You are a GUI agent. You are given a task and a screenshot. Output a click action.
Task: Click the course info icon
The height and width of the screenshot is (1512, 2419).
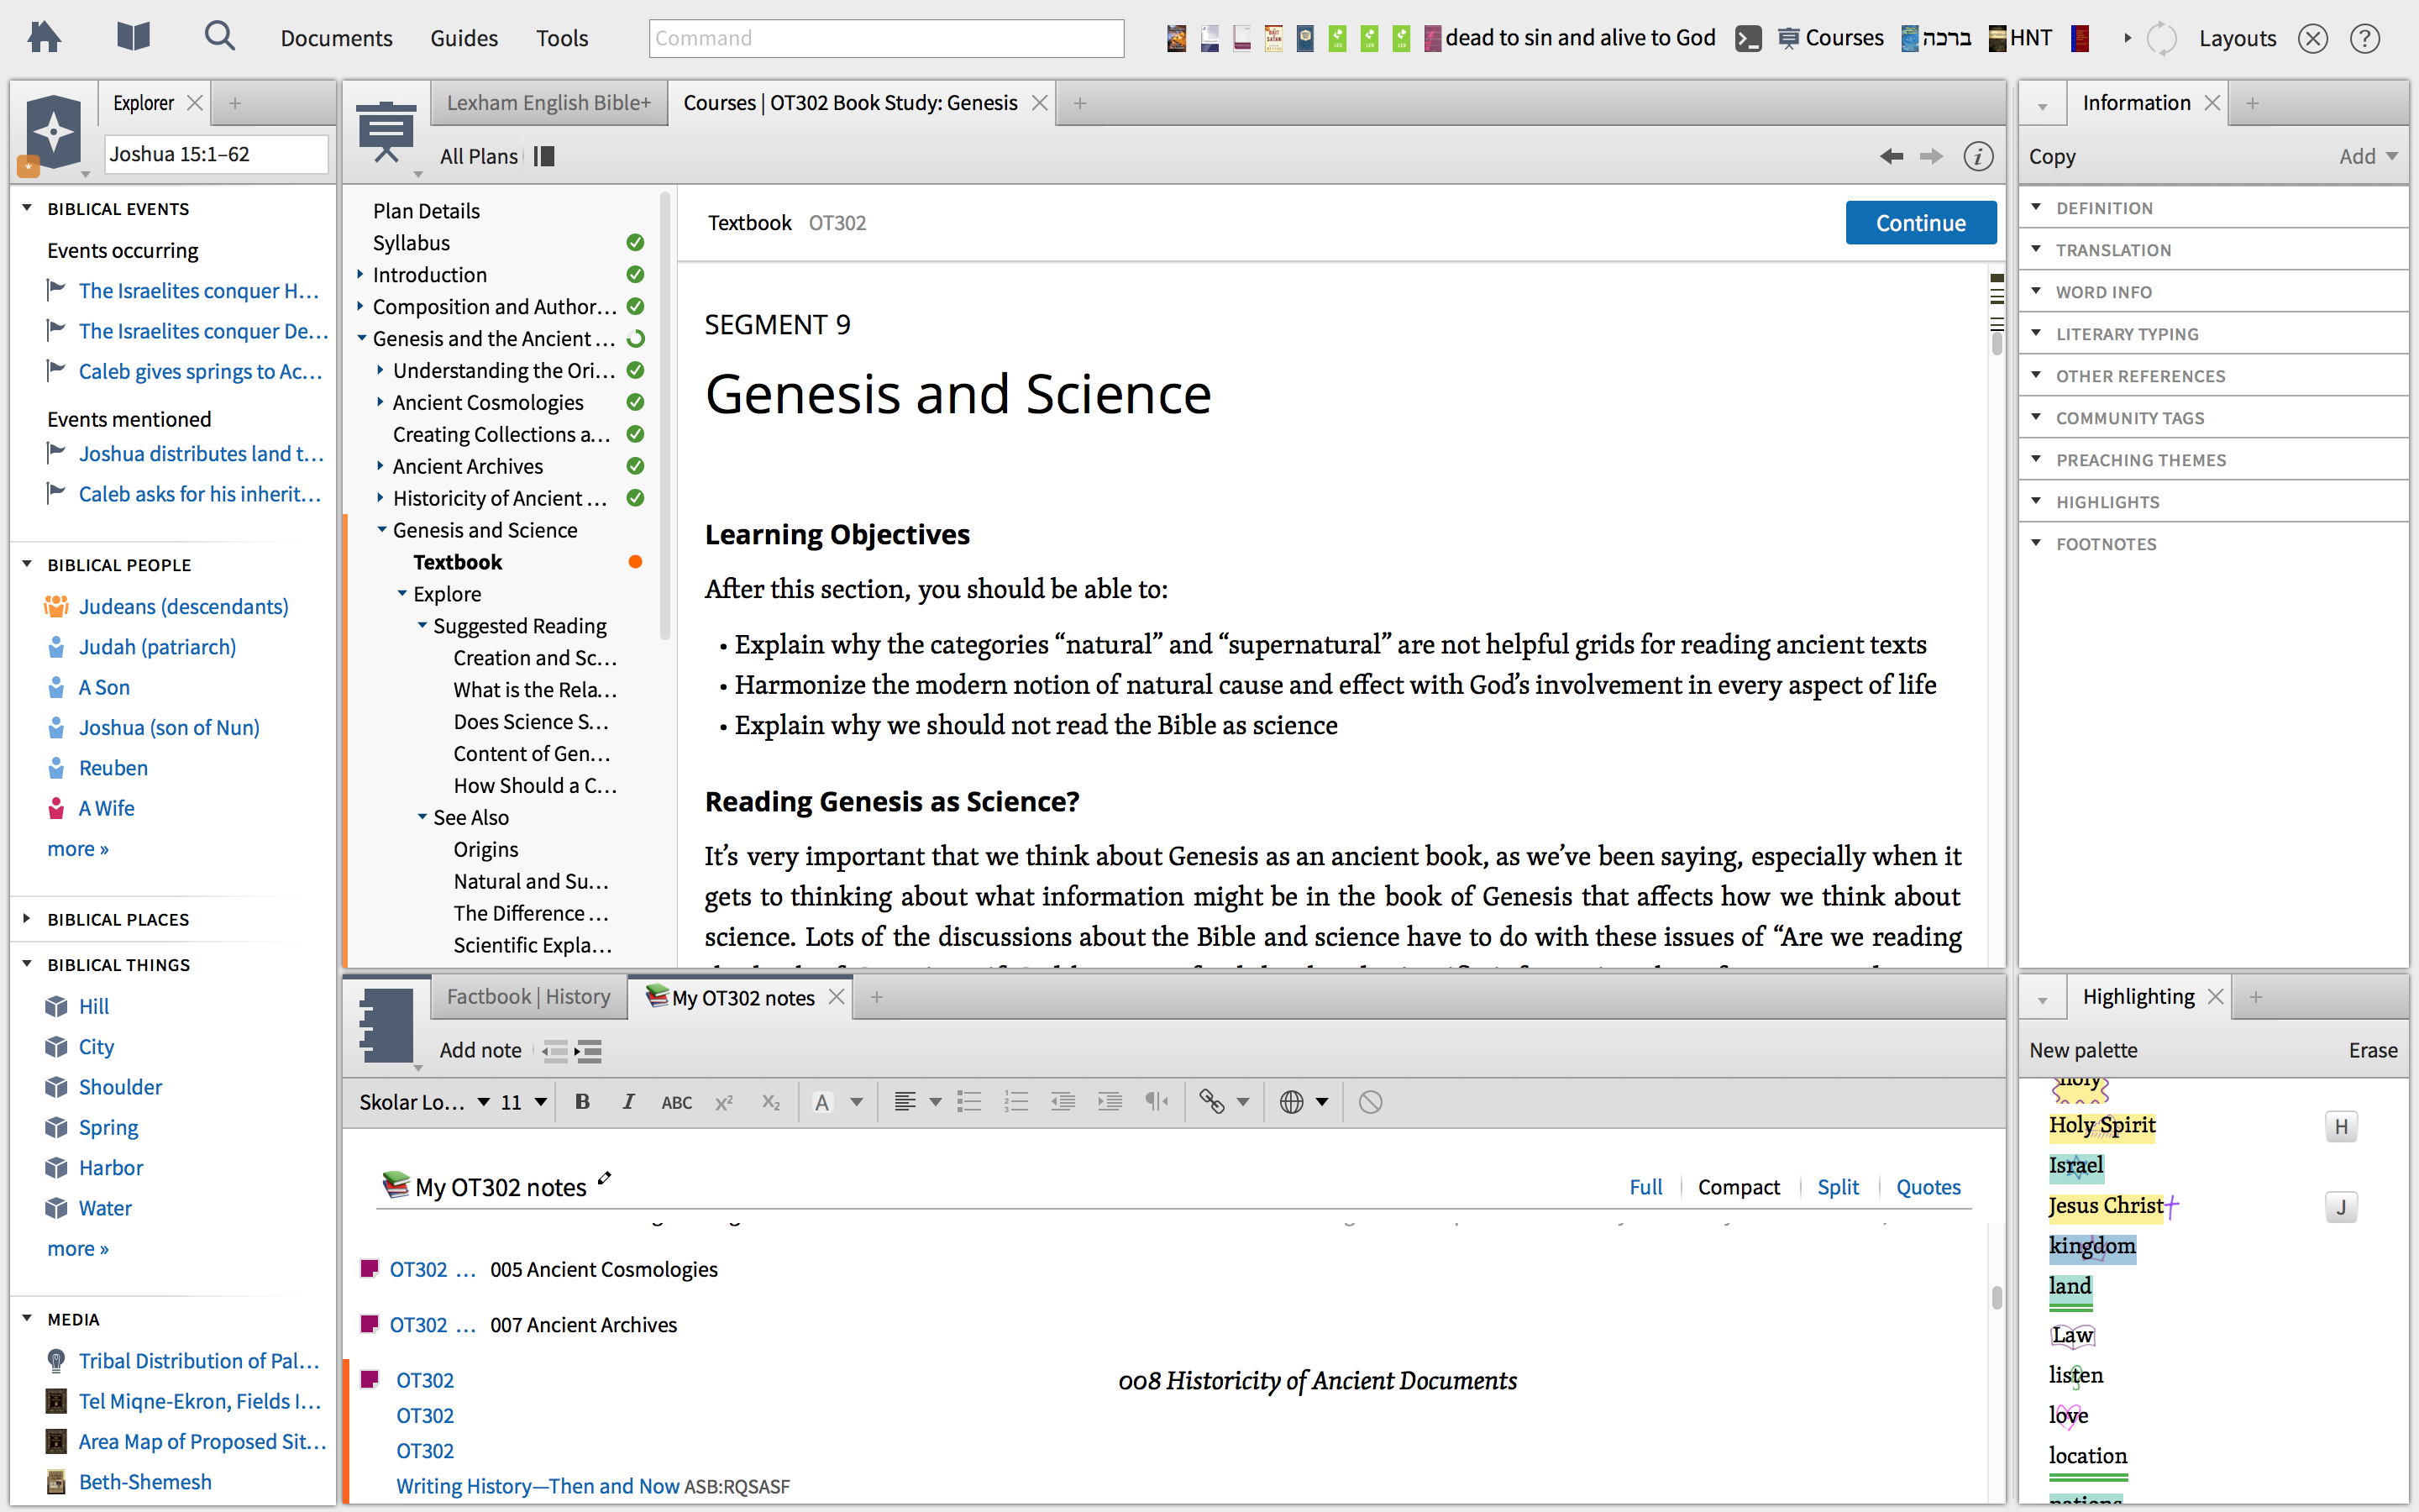tap(1977, 156)
